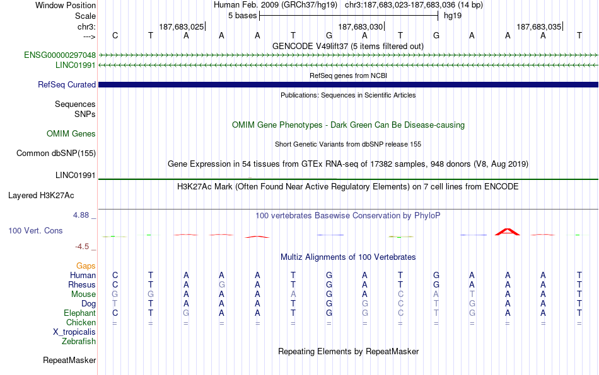Click the OMIM Genes track label
This screenshot has height=375, width=599.
click(71, 134)
